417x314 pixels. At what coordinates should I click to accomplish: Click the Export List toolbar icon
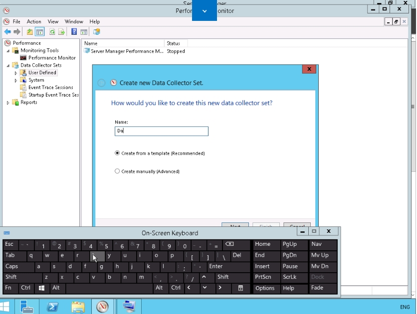pyautogui.click(x=61, y=32)
